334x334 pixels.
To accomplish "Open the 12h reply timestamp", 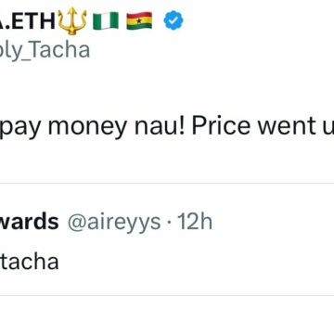I will coord(195,222).
